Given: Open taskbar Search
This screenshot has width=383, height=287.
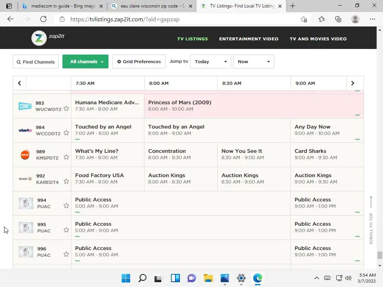Looking at the screenshot, I should tap(143, 278).
